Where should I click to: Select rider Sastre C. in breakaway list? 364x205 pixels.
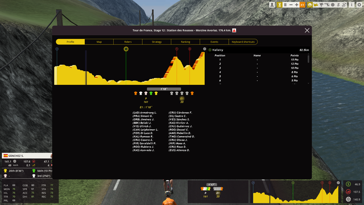click(177, 116)
